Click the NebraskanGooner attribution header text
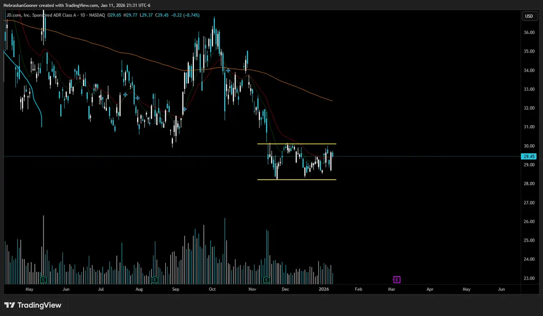 (77, 5)
